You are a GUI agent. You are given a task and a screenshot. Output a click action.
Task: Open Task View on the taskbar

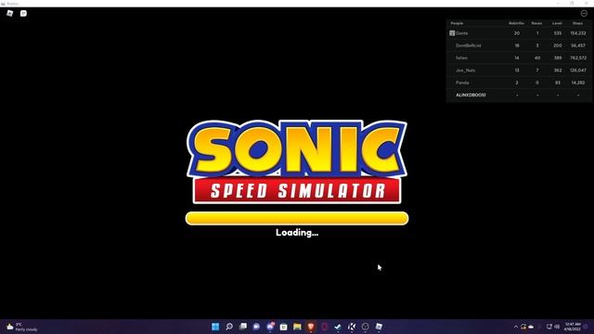(x=243, y=327)
